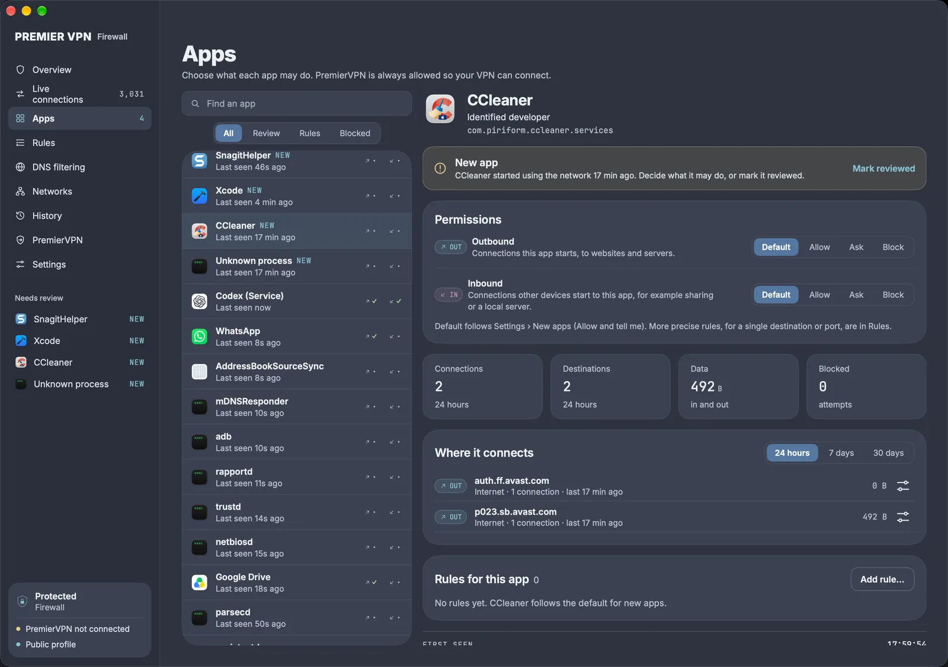
Task: Open the Protected Firewall status panel
Action: click(80, 601)
